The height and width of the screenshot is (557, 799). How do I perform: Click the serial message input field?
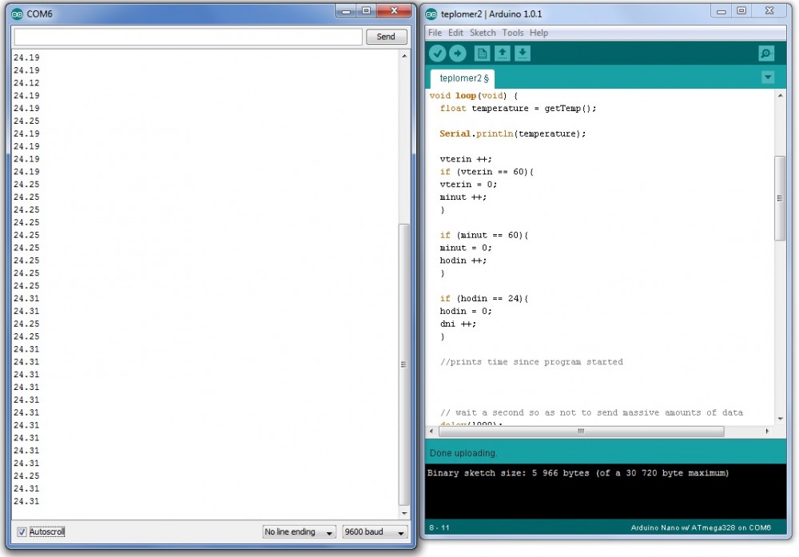(189, 37)
